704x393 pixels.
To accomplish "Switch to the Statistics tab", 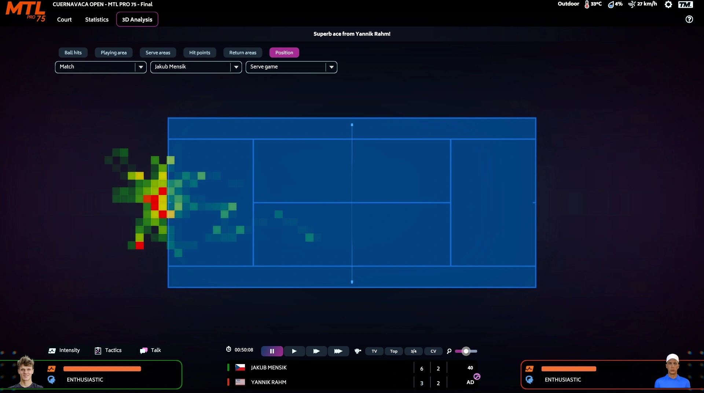I will [x=97, y=19].
